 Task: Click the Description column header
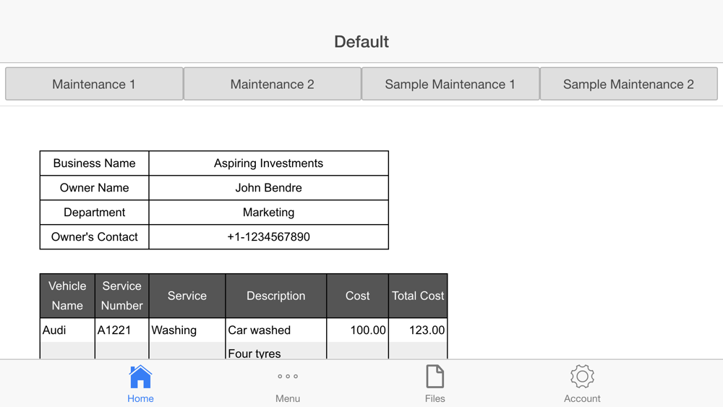[275, 296]
